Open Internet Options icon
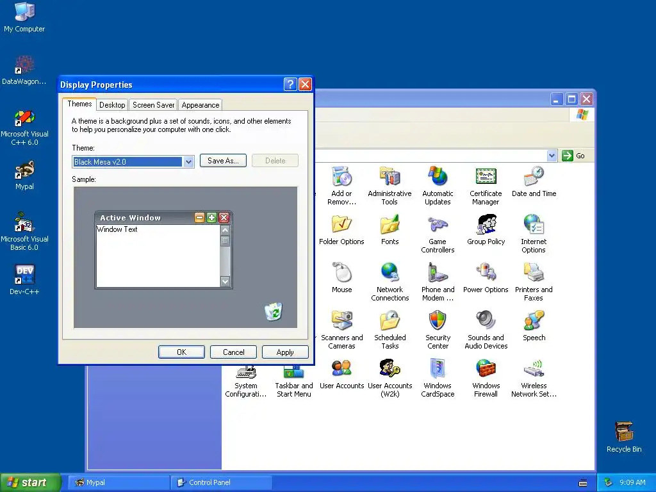Screen dimensions: 656x492 pyautogui.click(x=534, y=233)
